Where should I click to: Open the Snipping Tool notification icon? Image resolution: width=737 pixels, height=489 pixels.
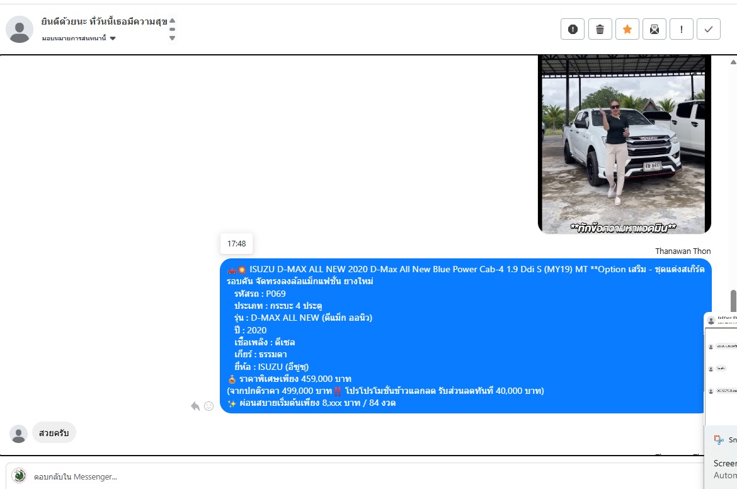click(x=719, y=440)
